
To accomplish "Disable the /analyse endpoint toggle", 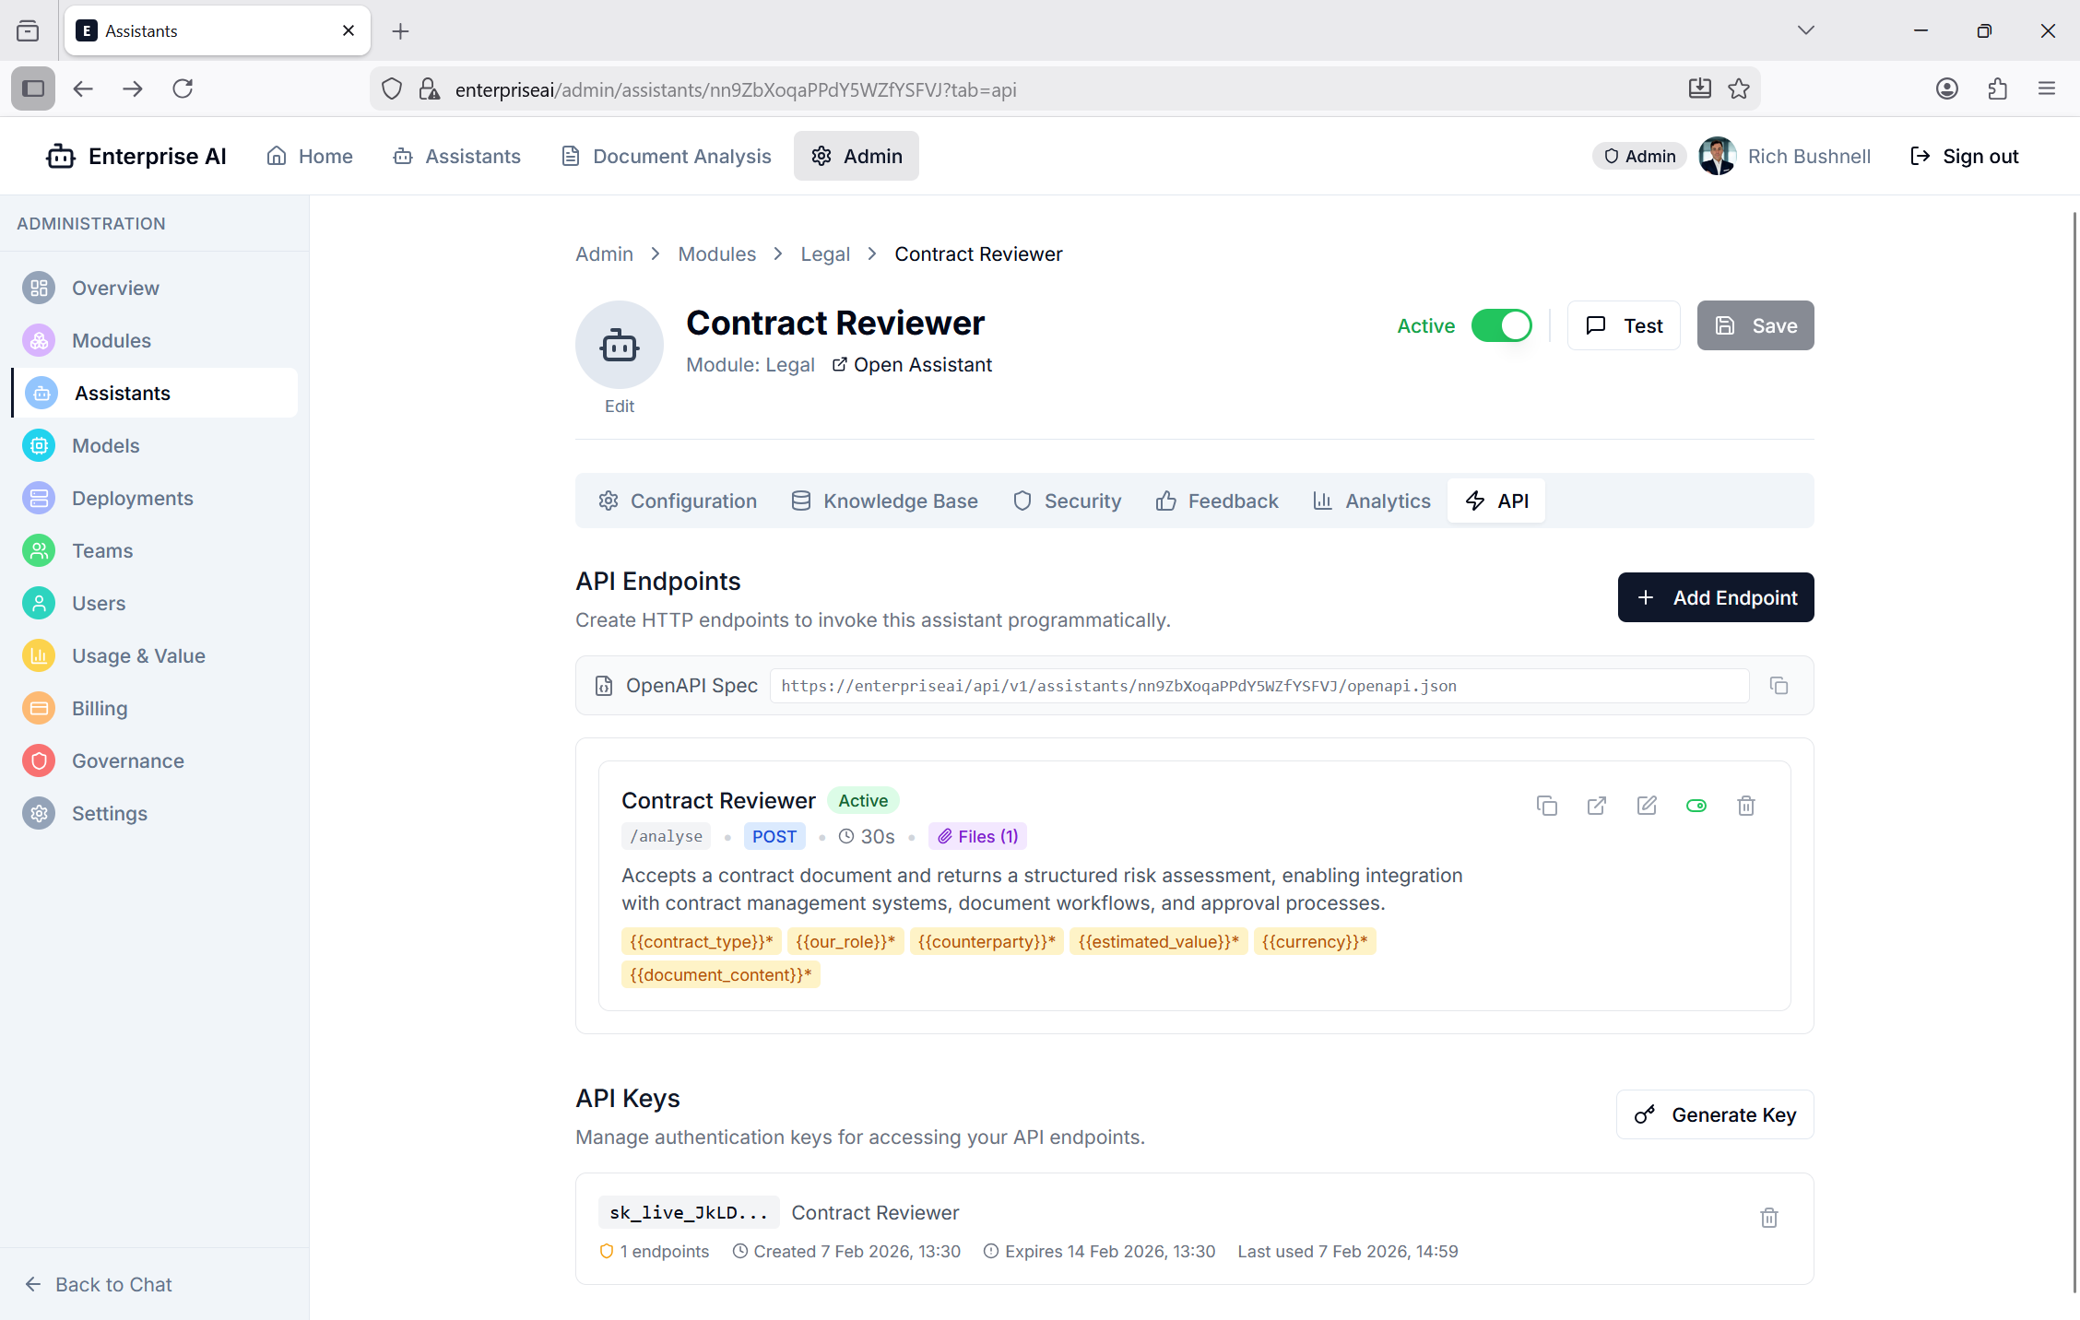I will tap(1697, 806).
